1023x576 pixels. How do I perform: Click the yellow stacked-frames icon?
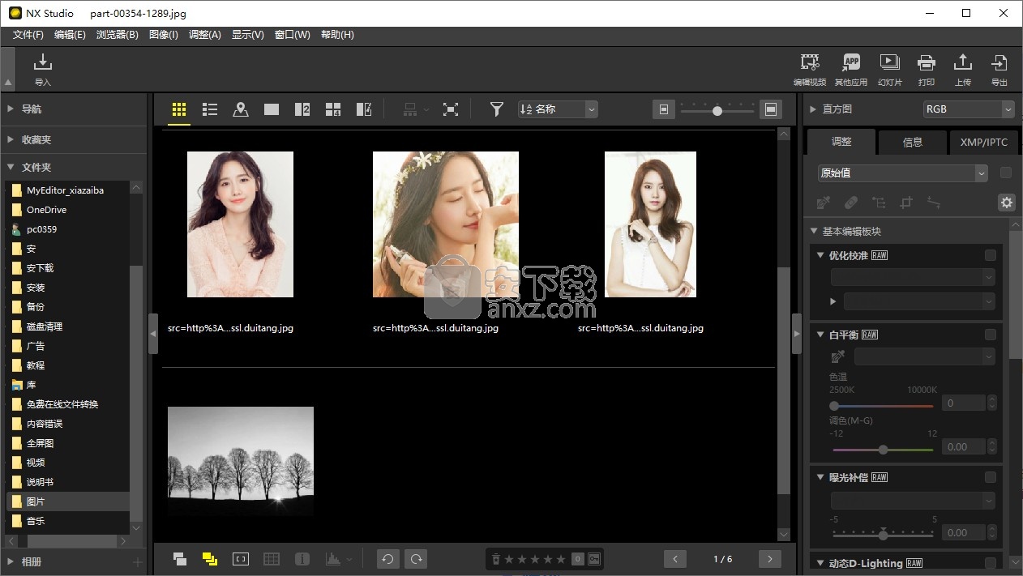210,559
